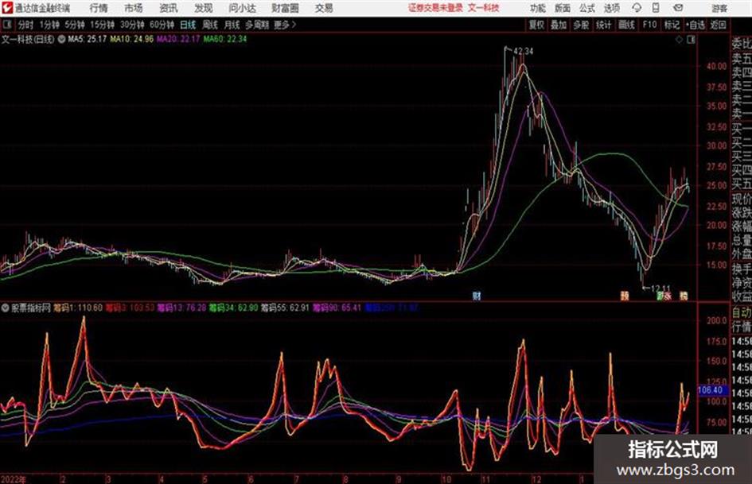Open the F10 company info button
This screenshot has width=752, height=484.
pos(649,25)
